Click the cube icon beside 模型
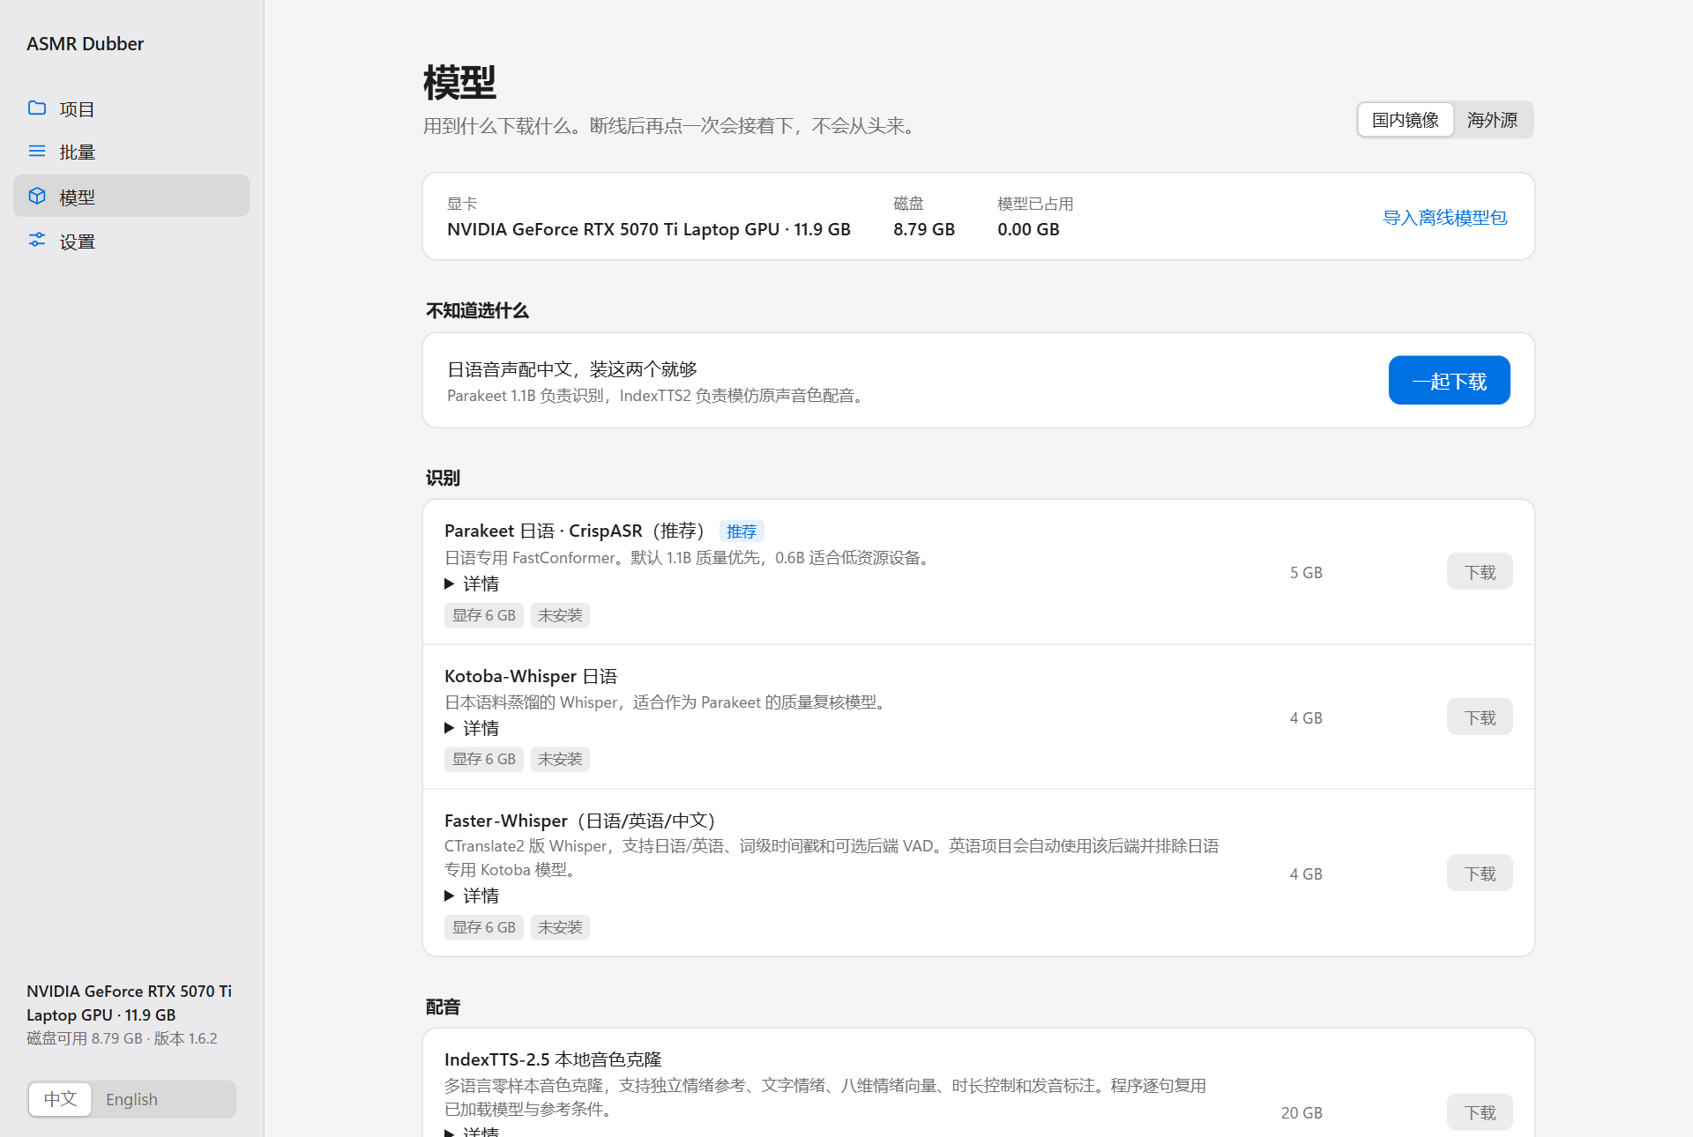Screen dimensions: 1693x1137 click(x=37, y=196)
